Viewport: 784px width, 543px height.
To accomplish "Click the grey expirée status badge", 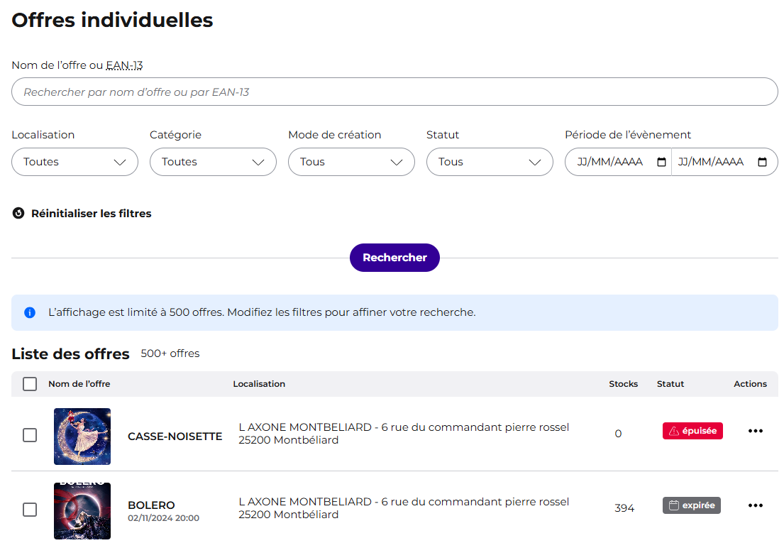I will pos(691,505).
